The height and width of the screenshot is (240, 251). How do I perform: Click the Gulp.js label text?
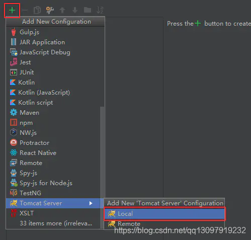[x=29, y=32]
